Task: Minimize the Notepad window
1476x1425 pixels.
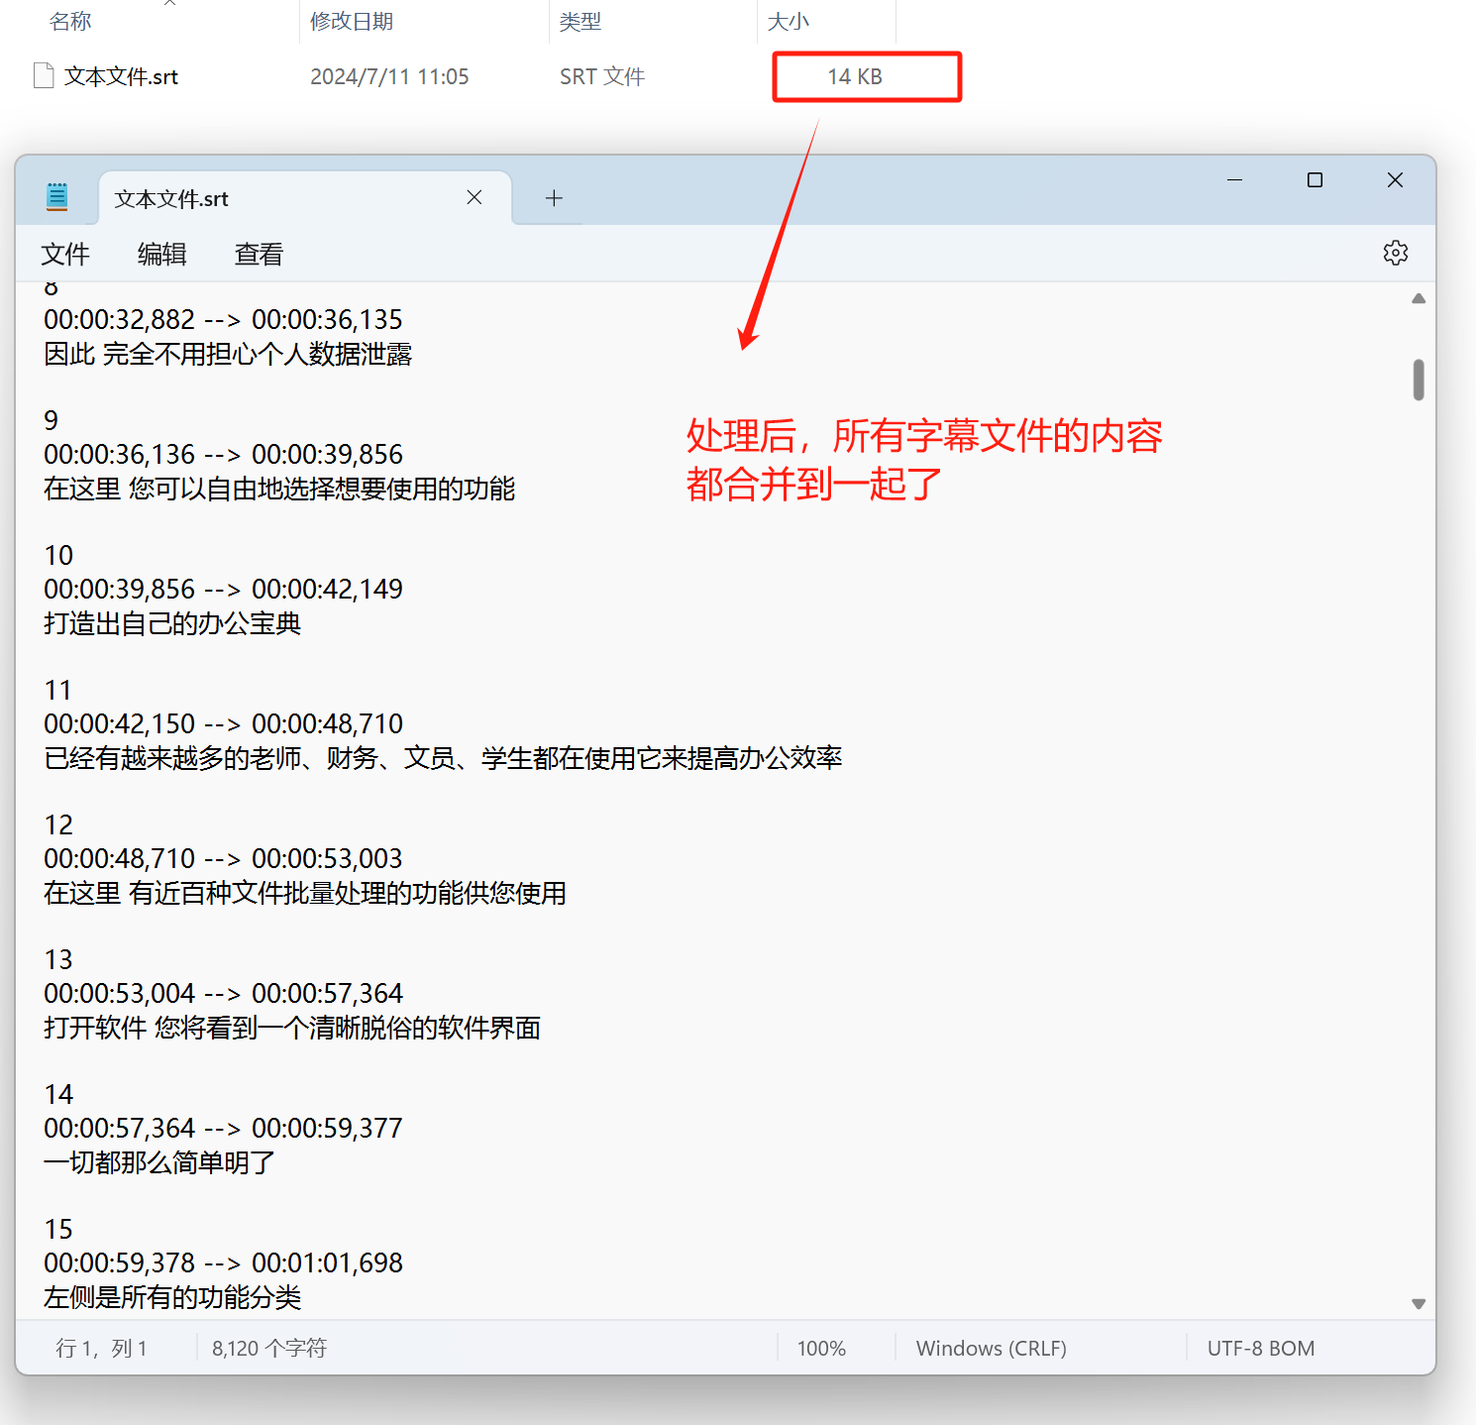Action: pos(1235,179)
